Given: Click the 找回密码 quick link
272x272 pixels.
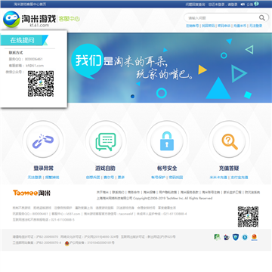Looking at the screenshot, I should click(x=209, y=26).
